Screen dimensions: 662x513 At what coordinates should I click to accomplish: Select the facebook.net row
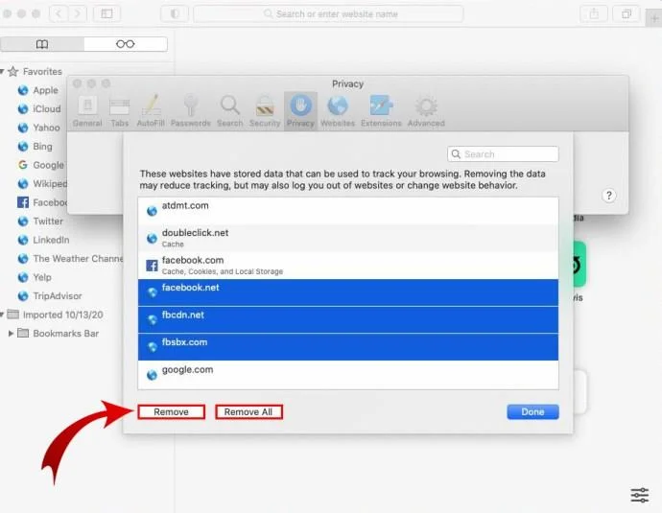[348, 292]
